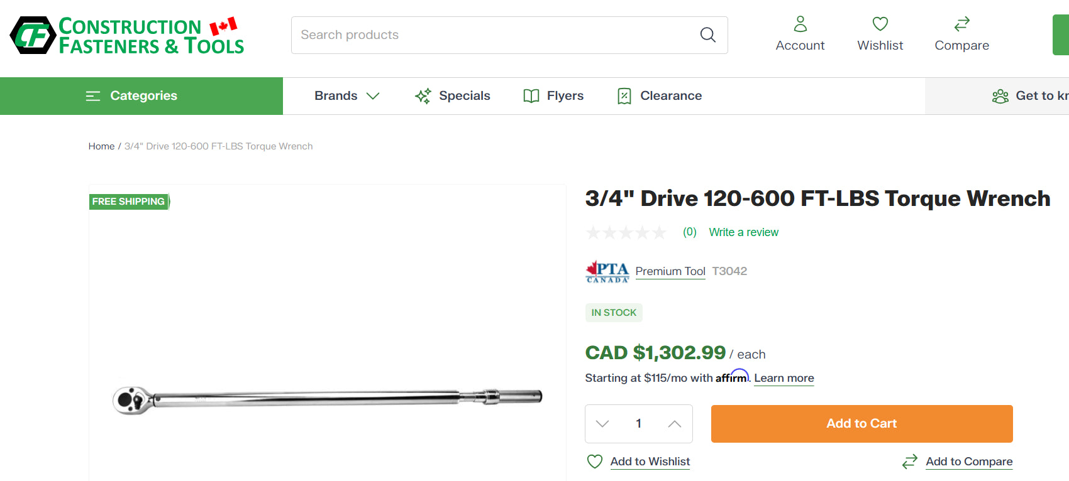Click the orange Add to Cart button

pyautogui.click(x=861, y=424)
